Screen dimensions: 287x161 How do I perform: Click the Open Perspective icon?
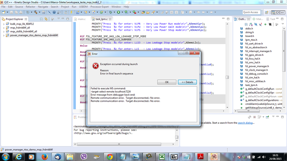coord(267,12)
